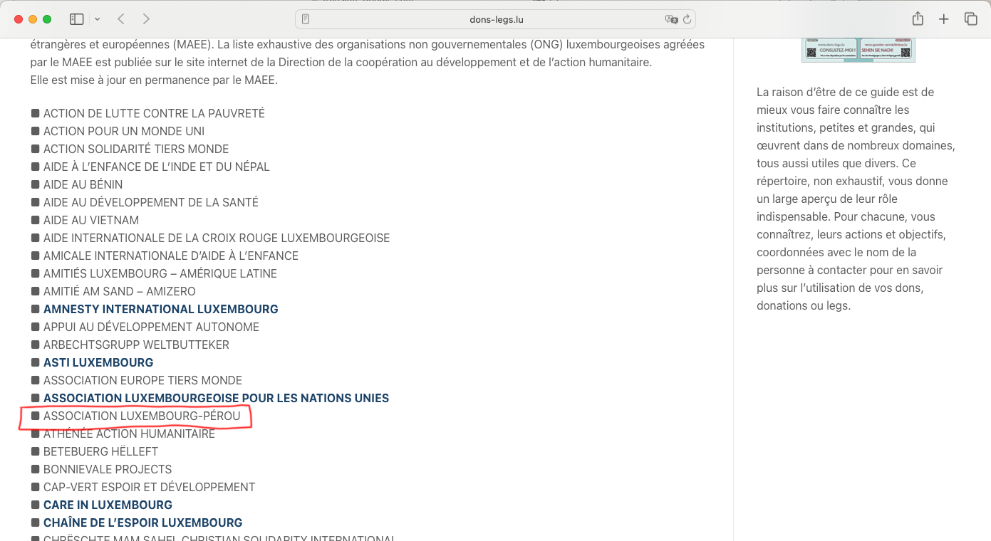Click AIDE INTERNATIONALE DE LA CROIX ROUGE LUXEMBOURGEOISE
Viewport: 991px width, 541px height.
click(217, 238)
